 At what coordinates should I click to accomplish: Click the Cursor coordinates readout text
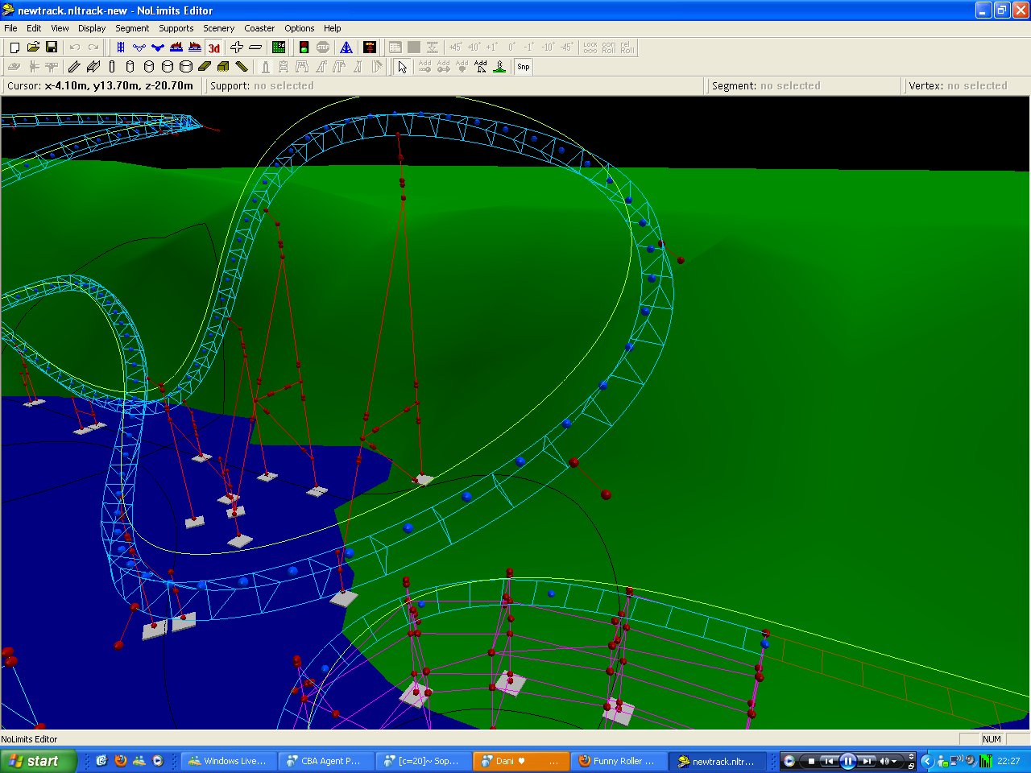coord(101,85)
